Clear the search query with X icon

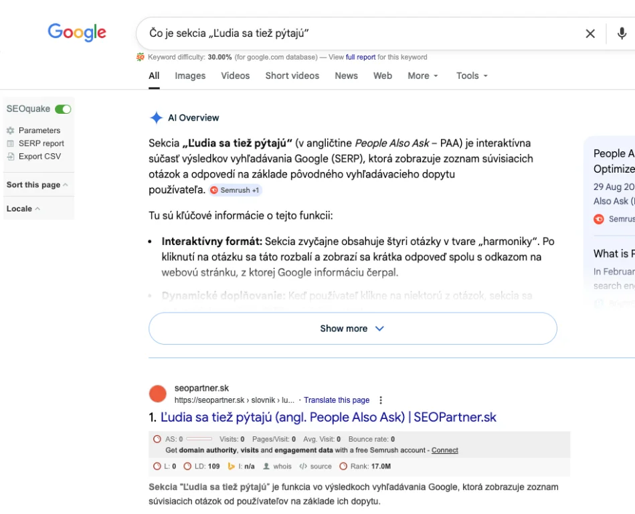tap(590, 33)
